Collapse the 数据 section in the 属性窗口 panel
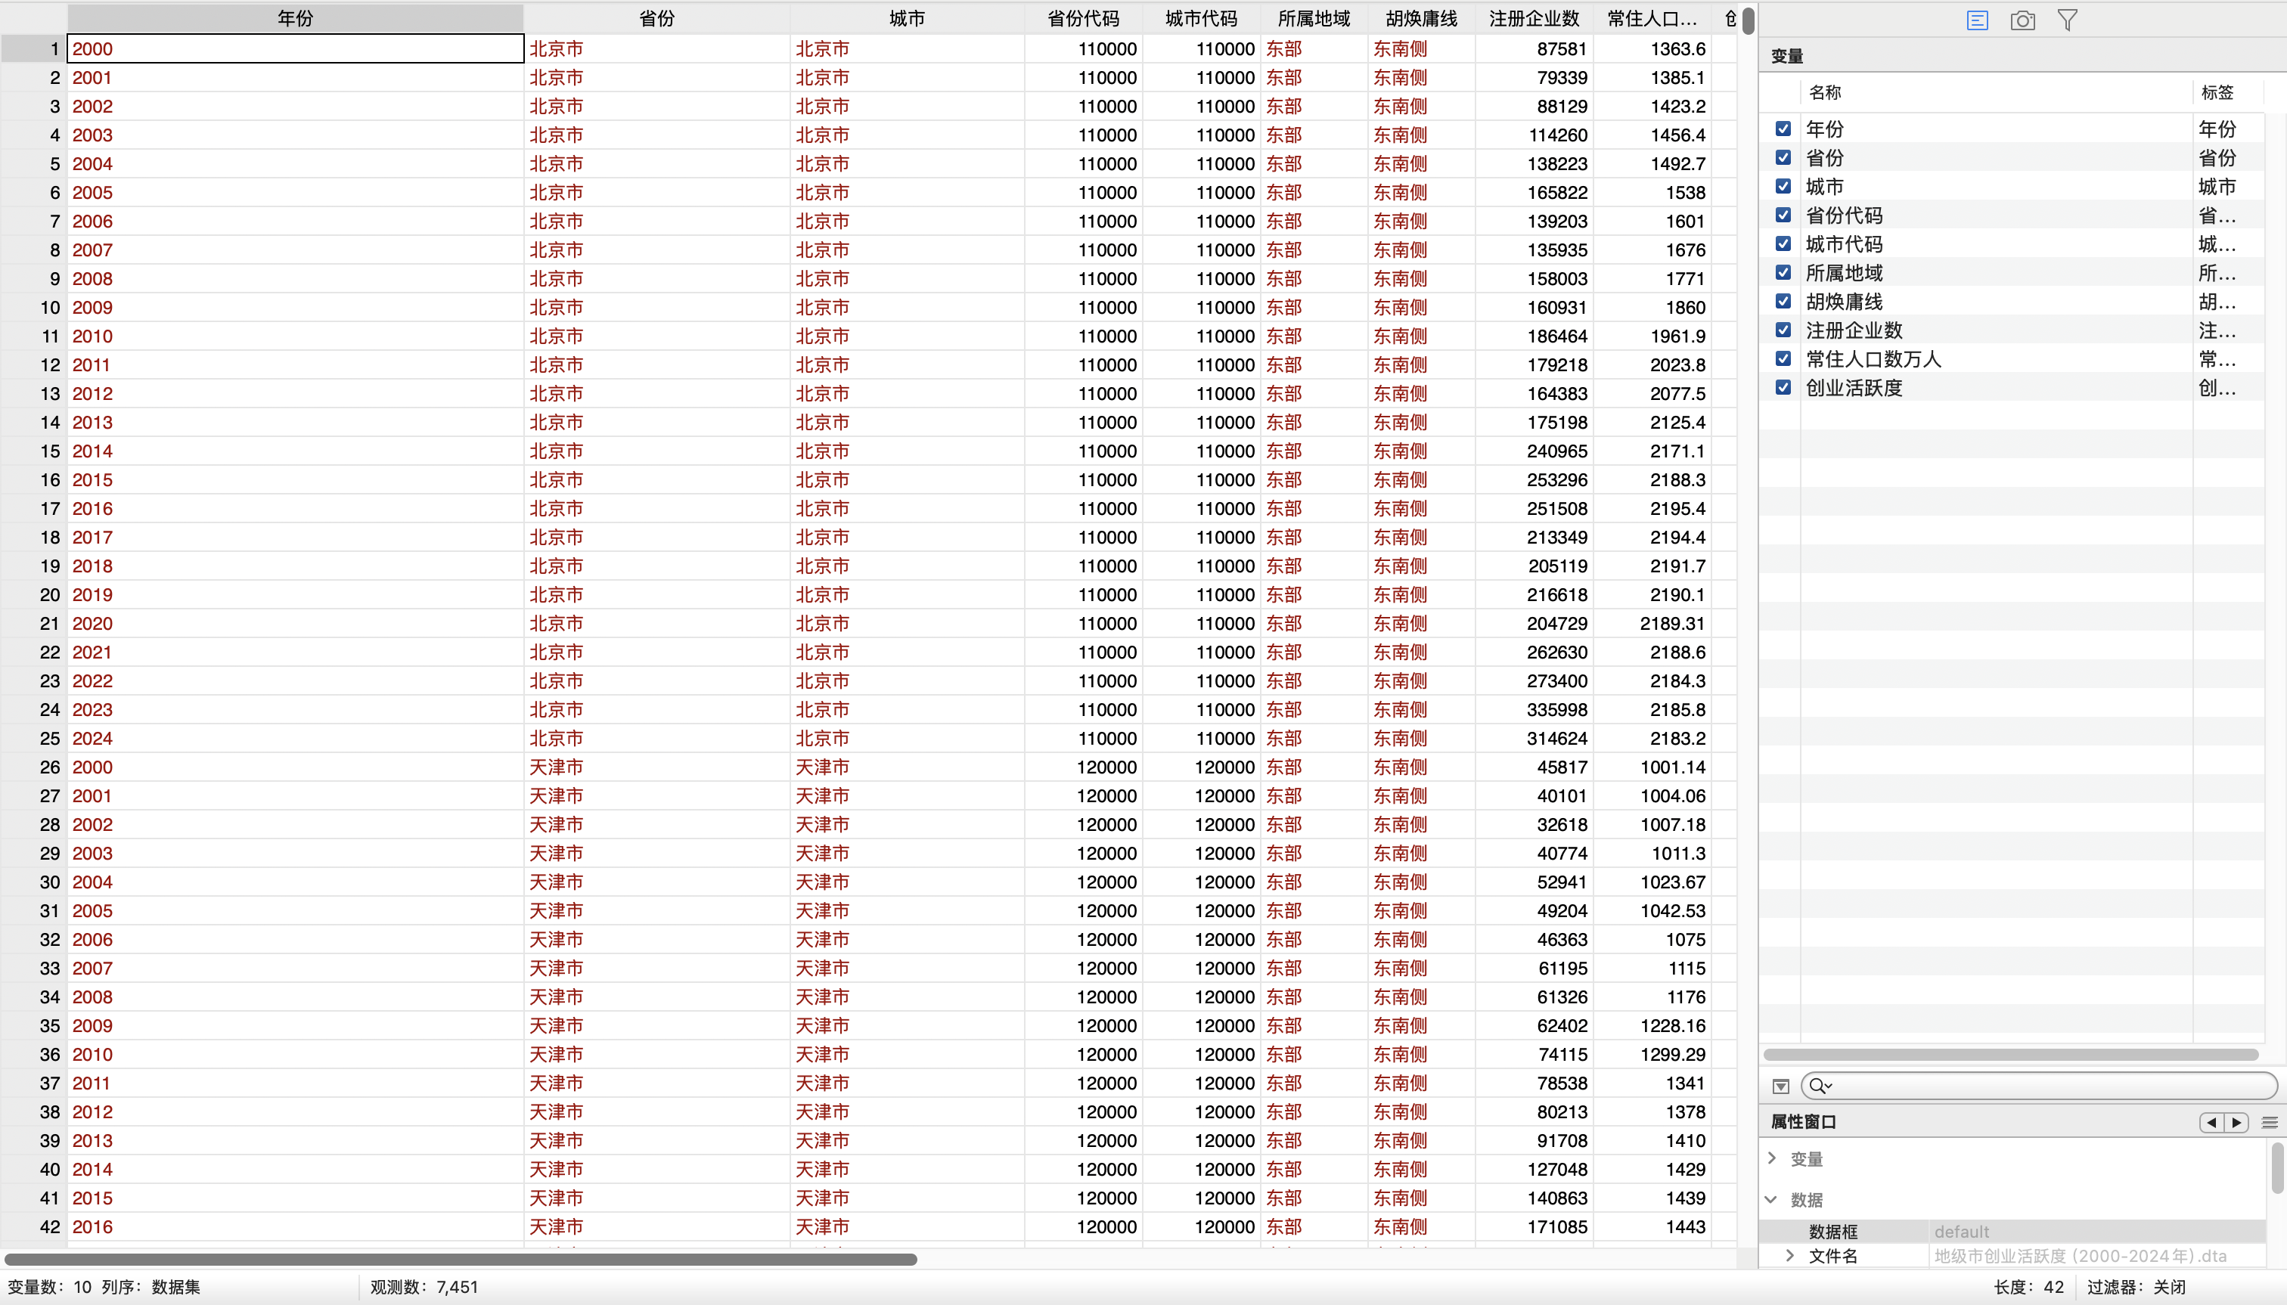This screenshot has width=2287, height=1305. point(1771,1199)
